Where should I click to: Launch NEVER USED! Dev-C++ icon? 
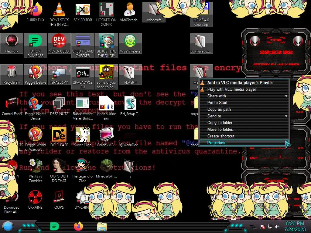click(x=59, y=43)
